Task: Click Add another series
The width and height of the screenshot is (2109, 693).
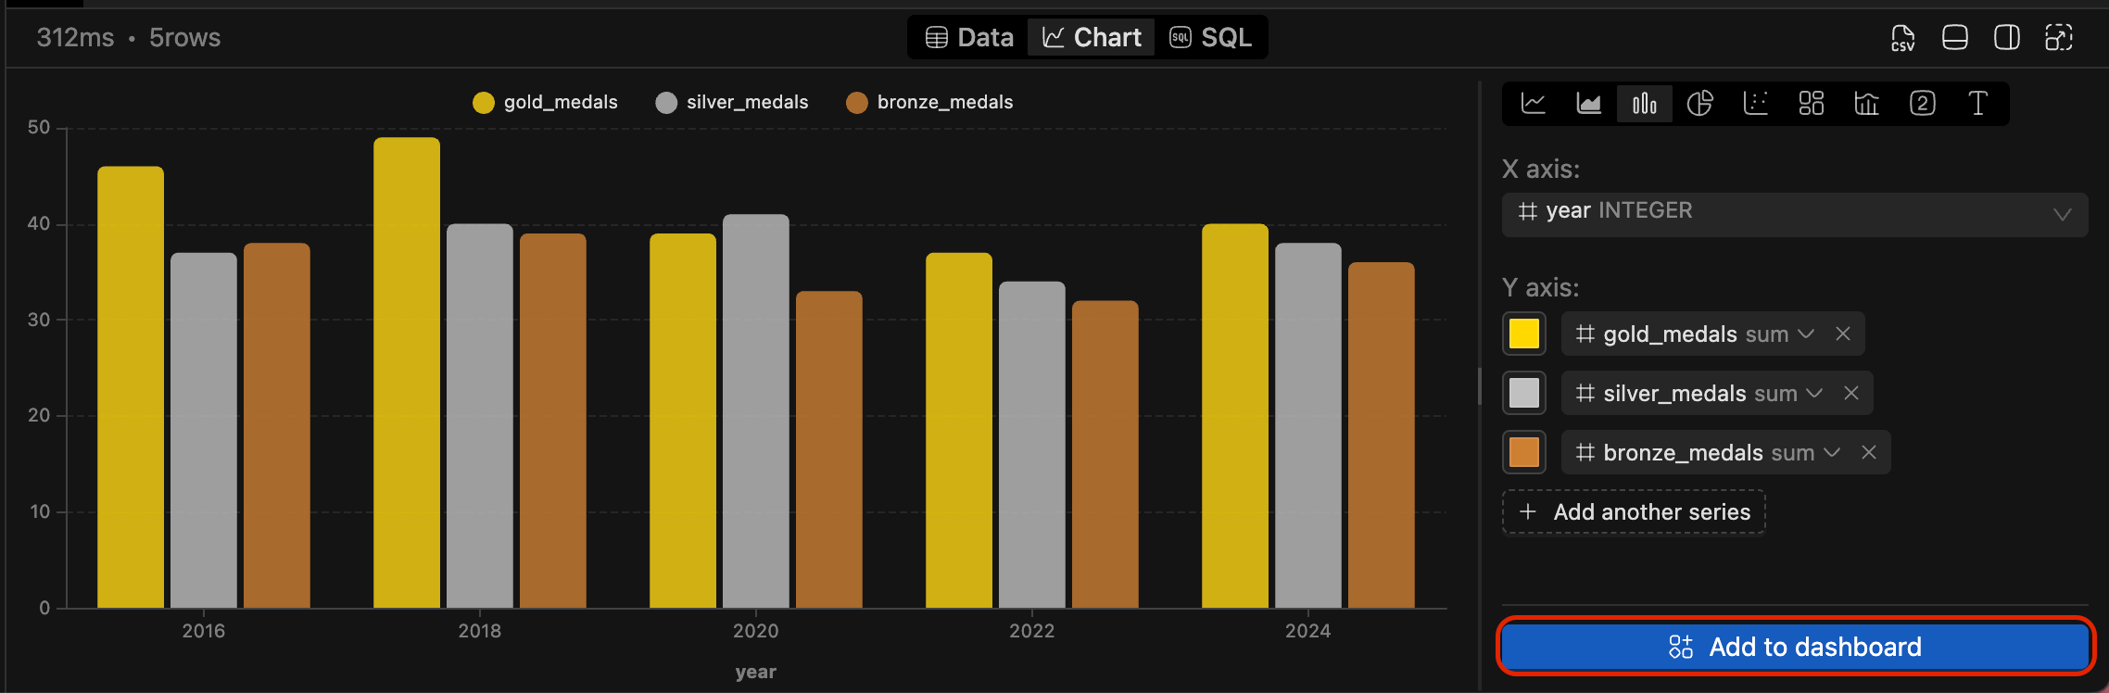Action: point(1634,512)
